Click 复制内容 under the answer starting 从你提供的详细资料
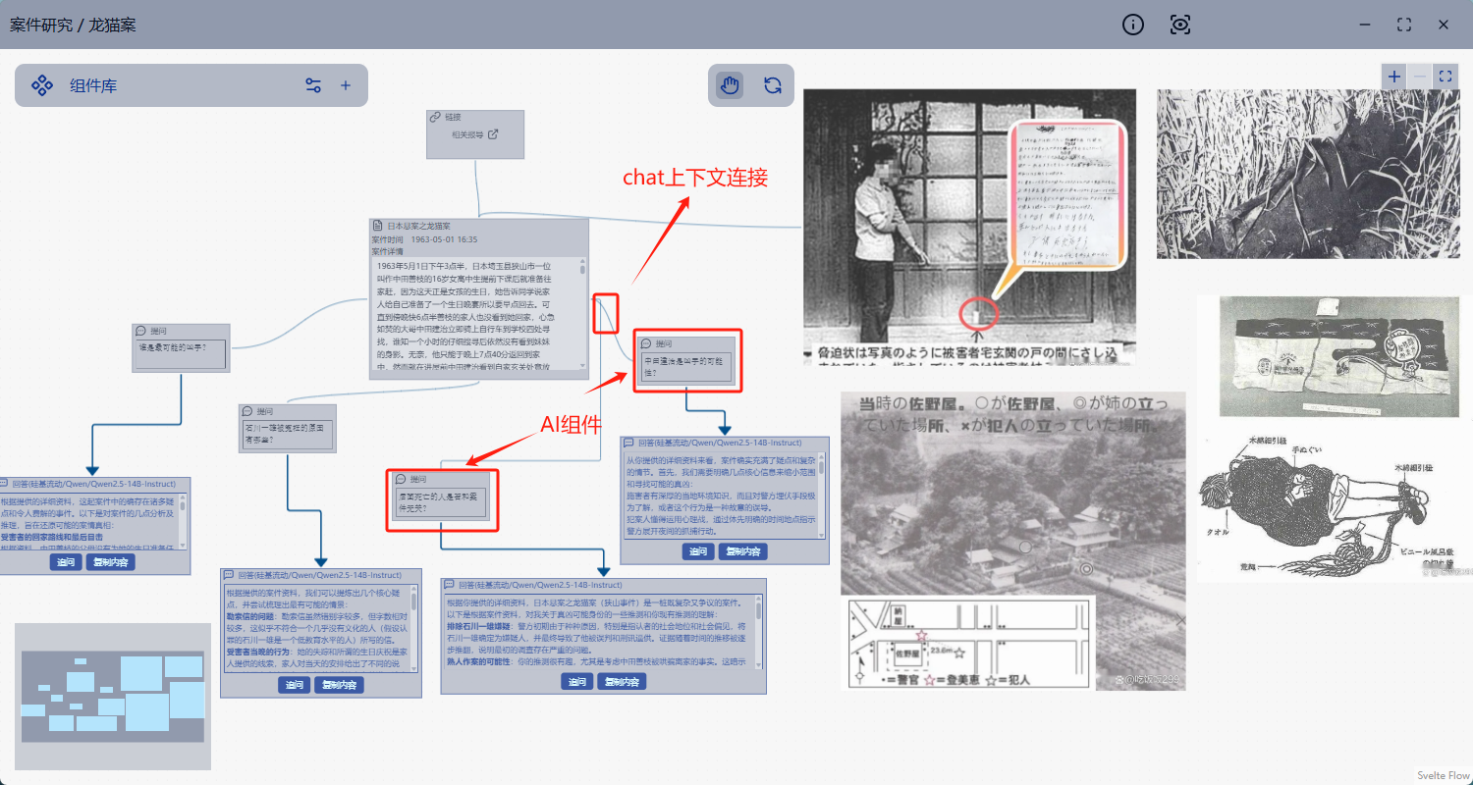This screenshot has width=1473, height=785. click(x=742, y=551)
